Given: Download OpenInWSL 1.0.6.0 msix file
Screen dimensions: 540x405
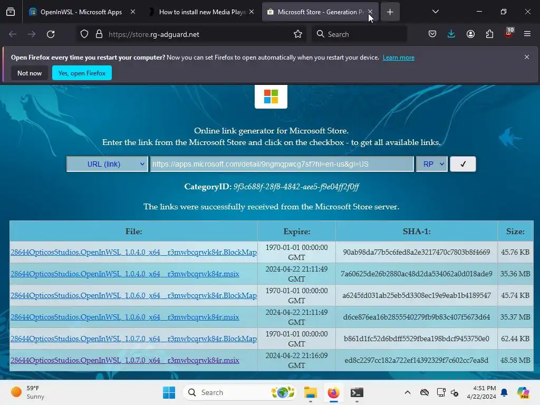Looking at the screenshot, I should pyautogui.click(x=124, y=317).
